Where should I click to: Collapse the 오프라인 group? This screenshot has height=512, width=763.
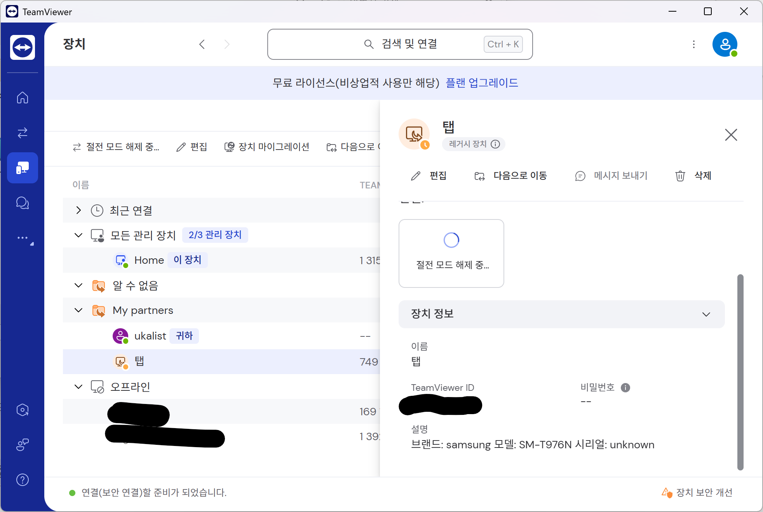click(78, 387)
